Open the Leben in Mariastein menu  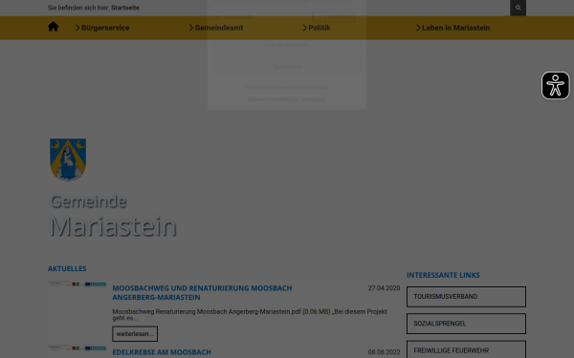pos(455,28)
